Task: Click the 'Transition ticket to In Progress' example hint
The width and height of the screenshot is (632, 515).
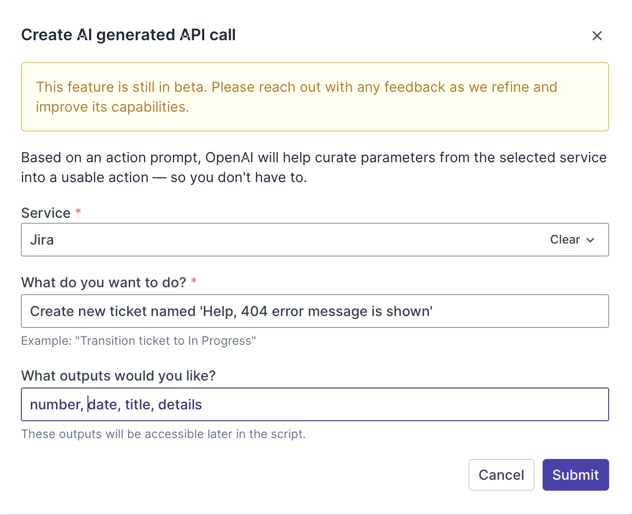Action: (138, 341)
